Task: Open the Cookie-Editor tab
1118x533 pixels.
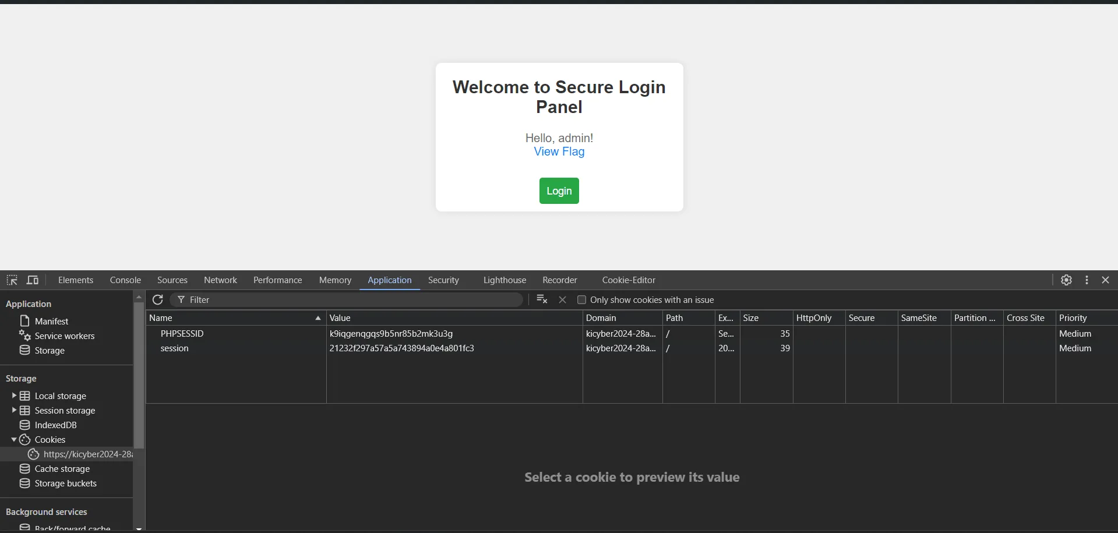Action: (629, 280)
